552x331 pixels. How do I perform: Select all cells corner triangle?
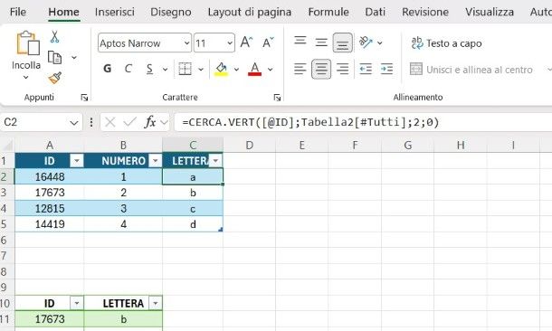8,145
